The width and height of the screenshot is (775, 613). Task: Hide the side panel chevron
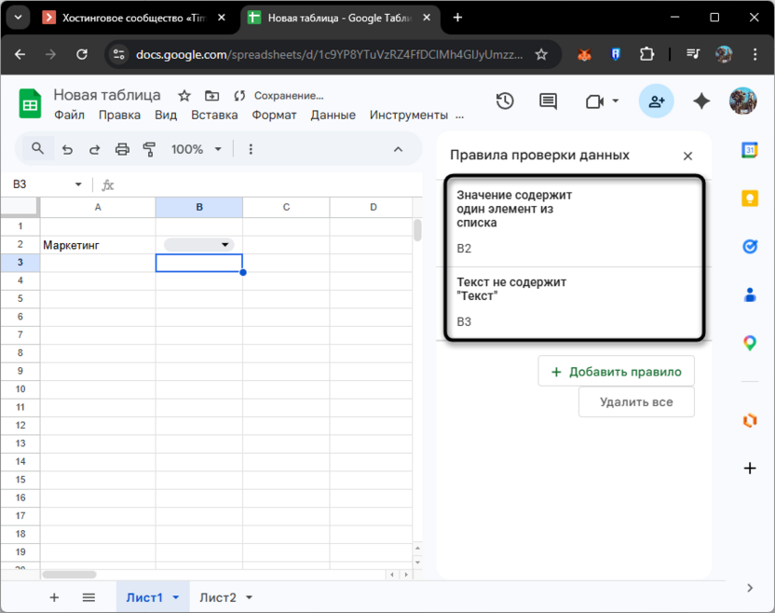pyautogui.click(x=750, y=588)
